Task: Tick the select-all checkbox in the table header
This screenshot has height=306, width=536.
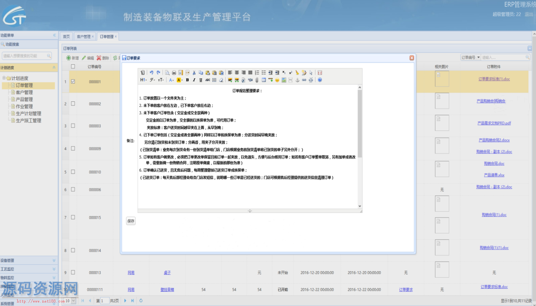Action: pyautogui.click(x=73, y=67)
